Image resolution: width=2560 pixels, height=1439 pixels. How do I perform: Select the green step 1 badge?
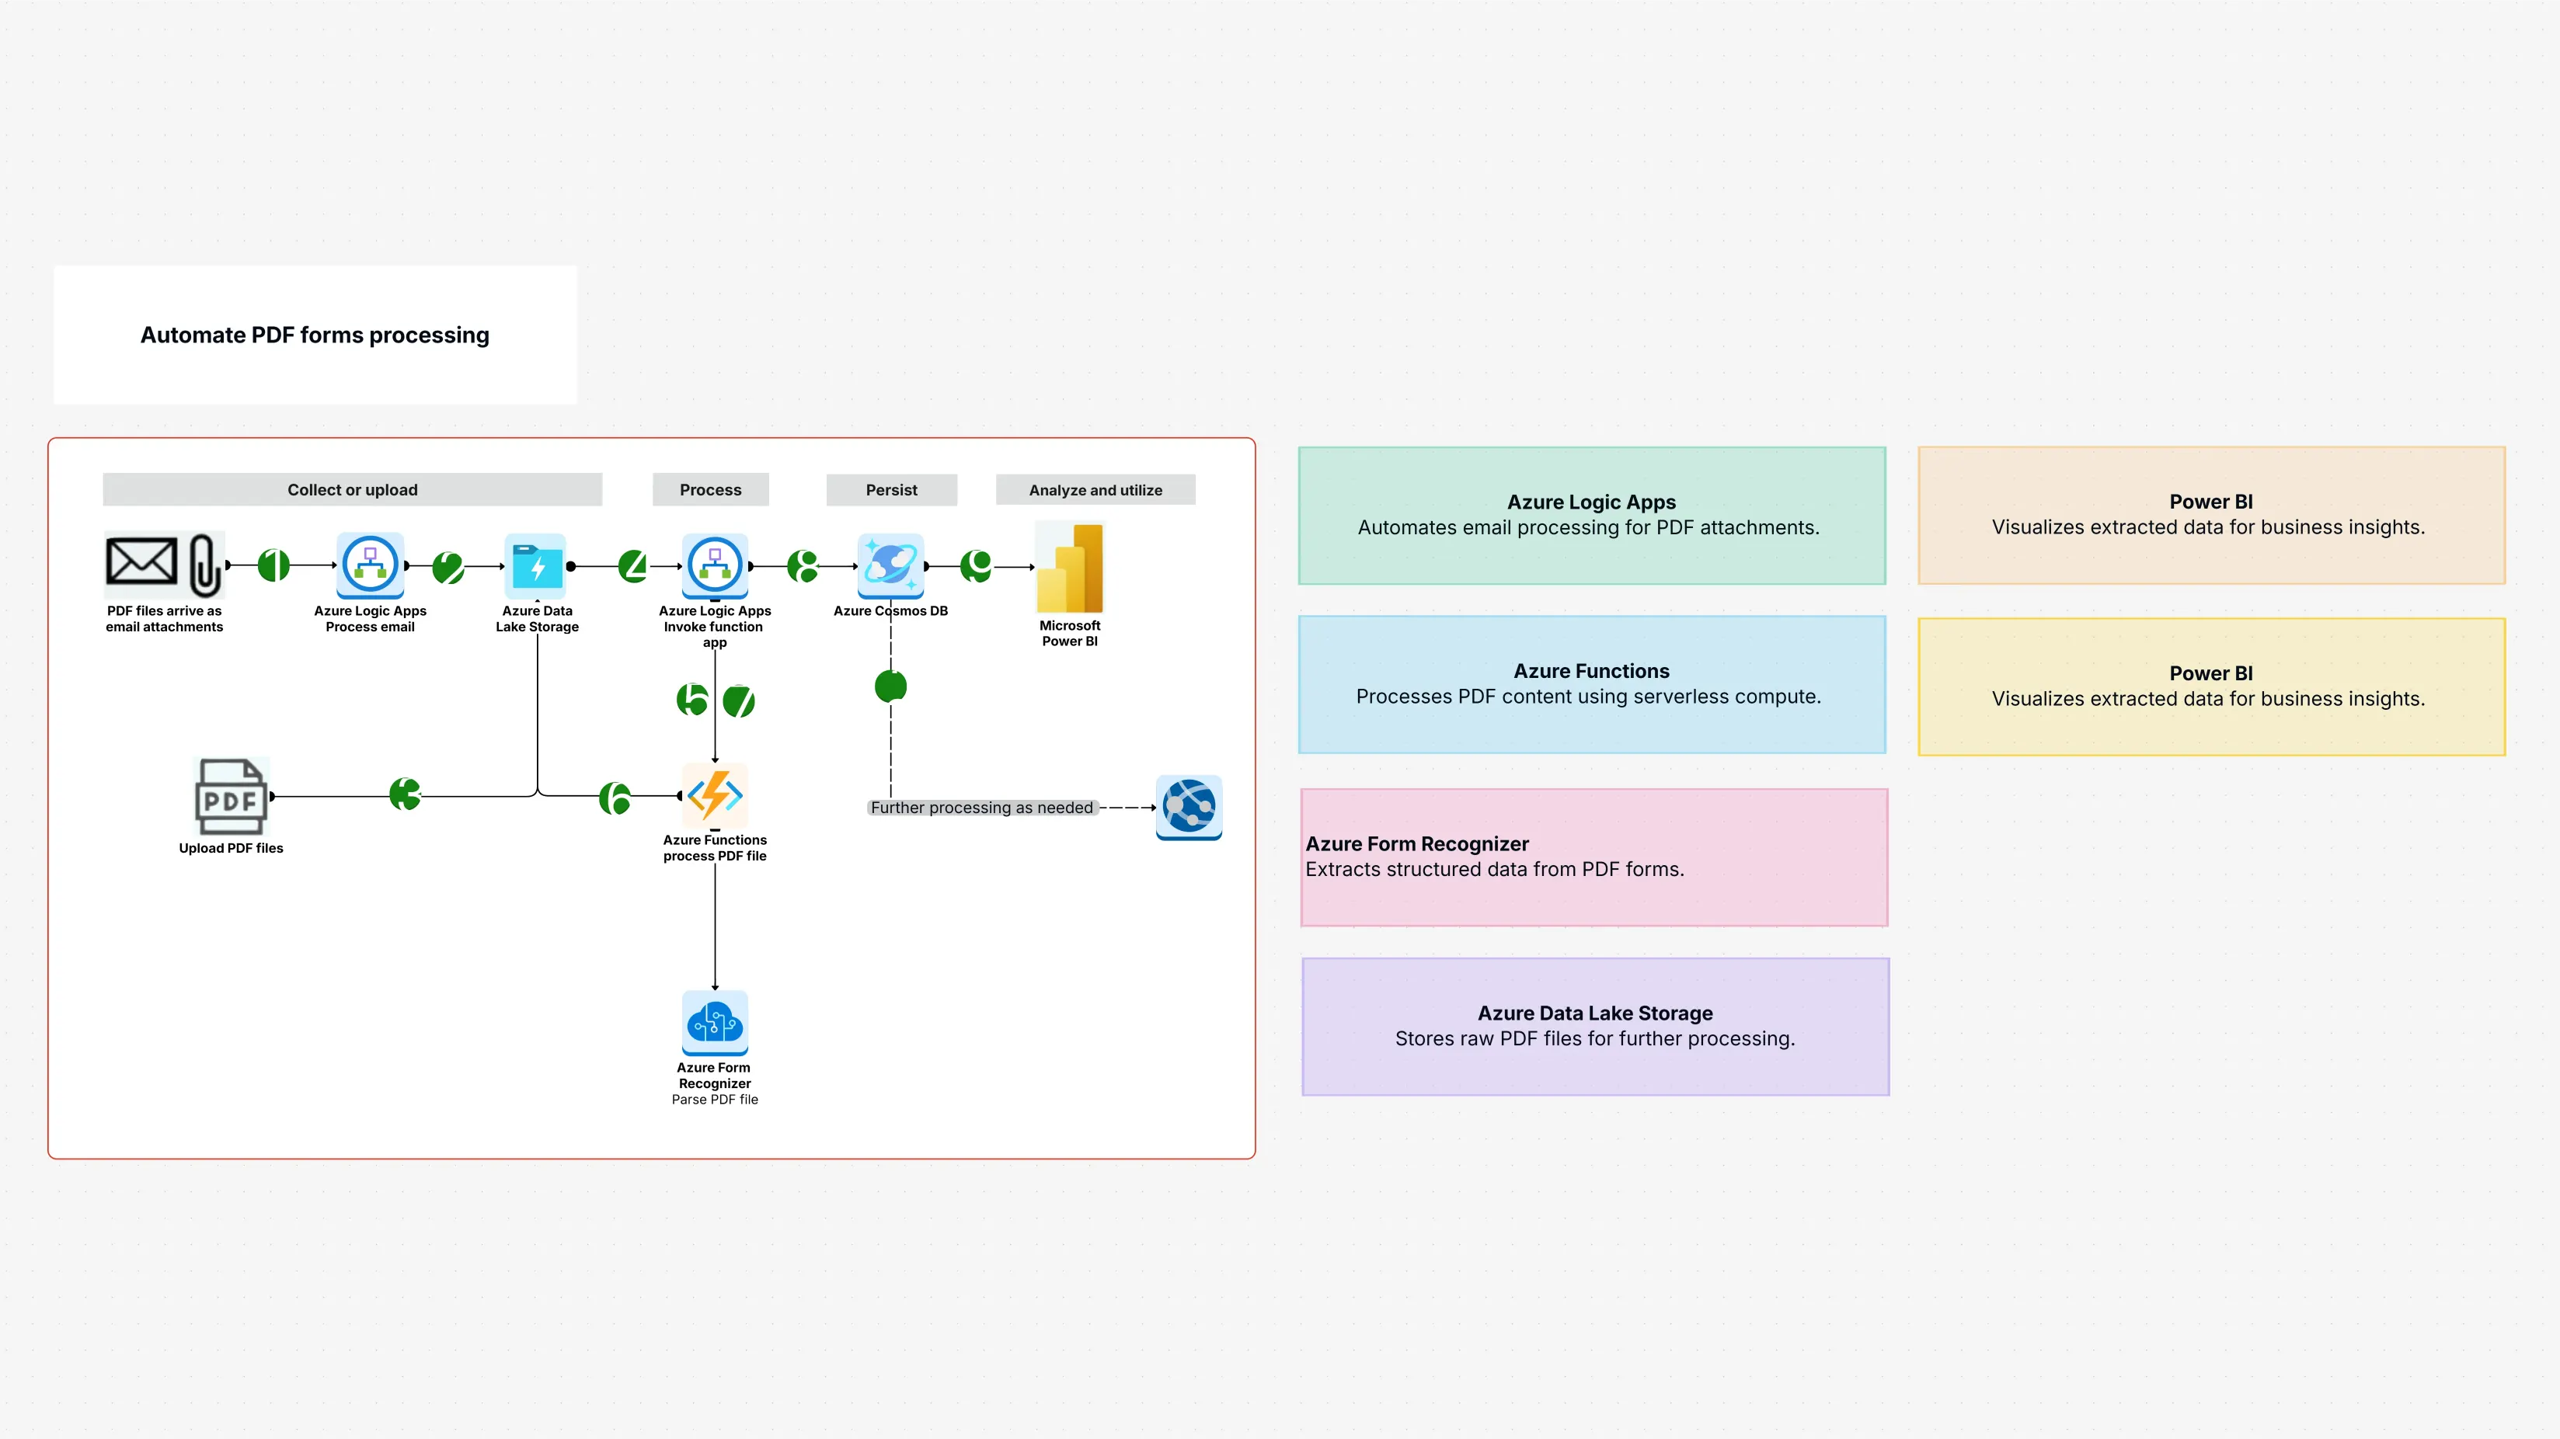tap(273, 565)
